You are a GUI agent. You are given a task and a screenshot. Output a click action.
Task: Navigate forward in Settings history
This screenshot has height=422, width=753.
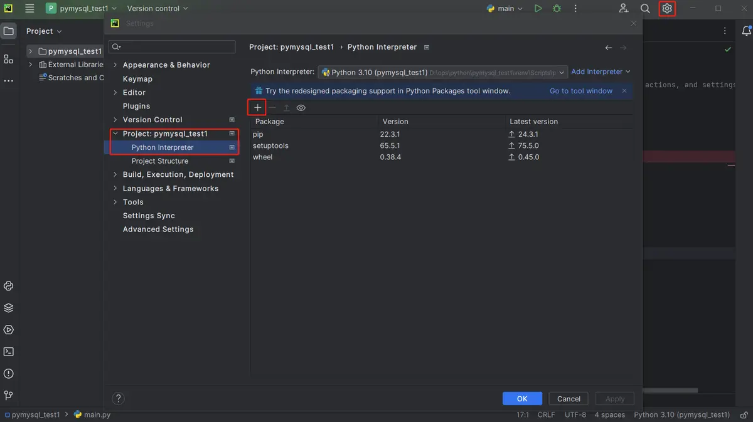tap(623, 48)
